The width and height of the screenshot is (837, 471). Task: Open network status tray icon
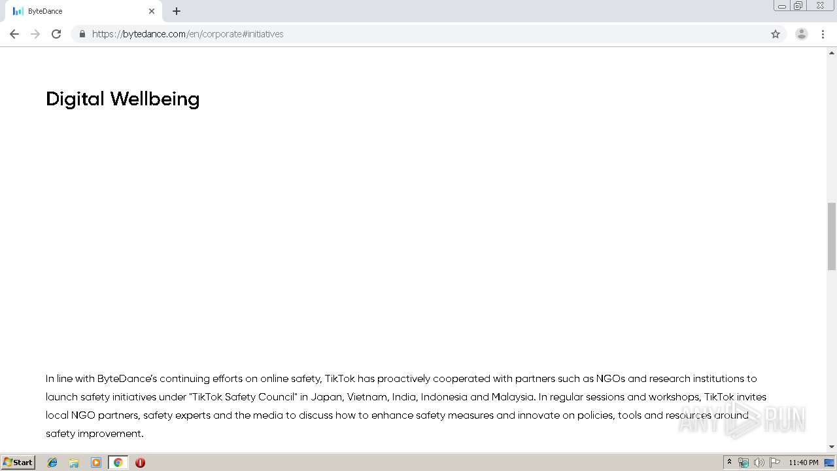pos(743,462)
